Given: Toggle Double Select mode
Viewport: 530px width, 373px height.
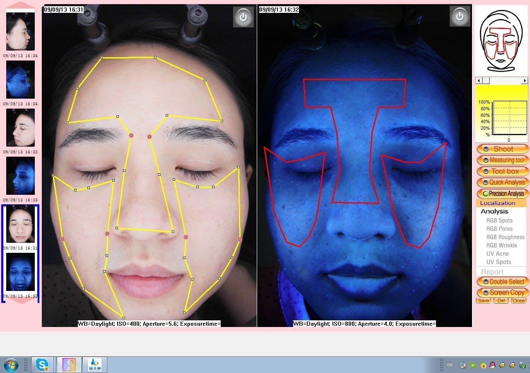Looking at the screenshot, I should point(502,281).
